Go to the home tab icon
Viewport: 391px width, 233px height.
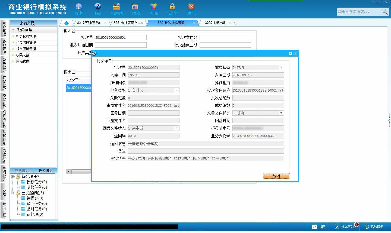tap(67, 23)
